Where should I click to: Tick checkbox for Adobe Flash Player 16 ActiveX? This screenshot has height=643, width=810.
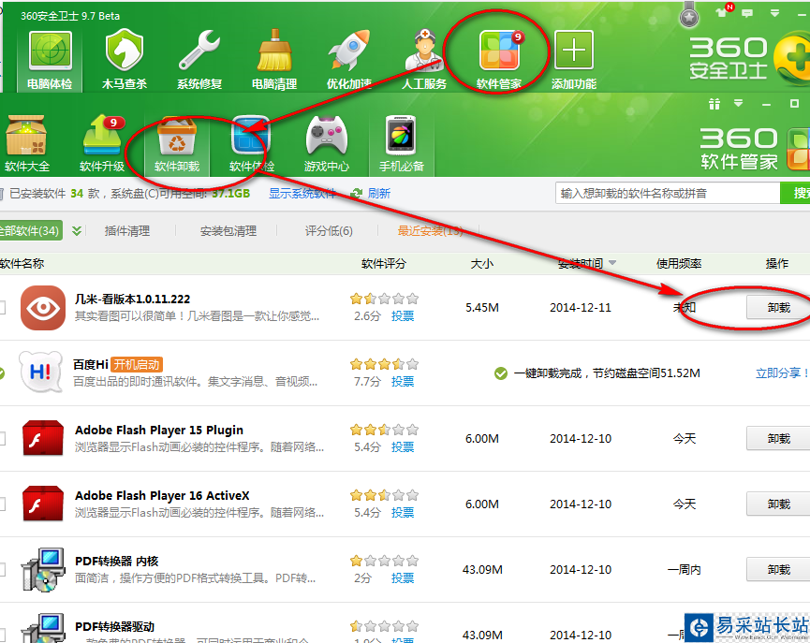pos(2,504)
